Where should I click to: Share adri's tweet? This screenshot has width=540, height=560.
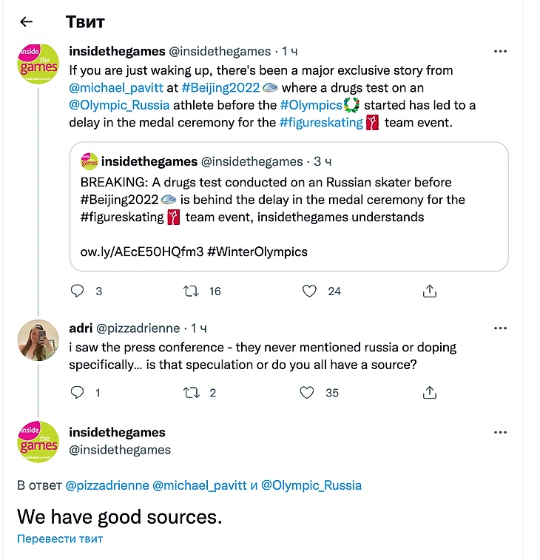point(429,393)
